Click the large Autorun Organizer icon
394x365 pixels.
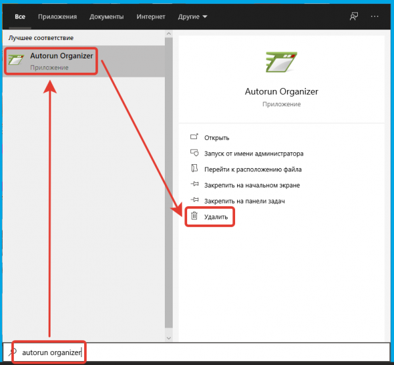click(x=281, y=62)
